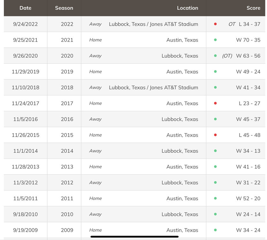Click the green dot beside W 52 - 20
Screen dimensions: 267x240
[215, 198]
